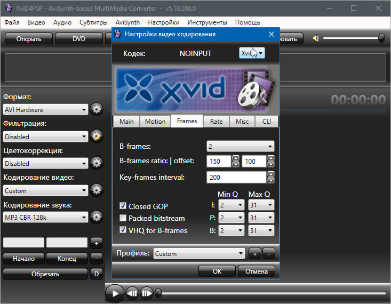Screen dimensions: 391x304
Task: Switch to the Motion tab
Action: pyautogui.click(x=155, y=122)
